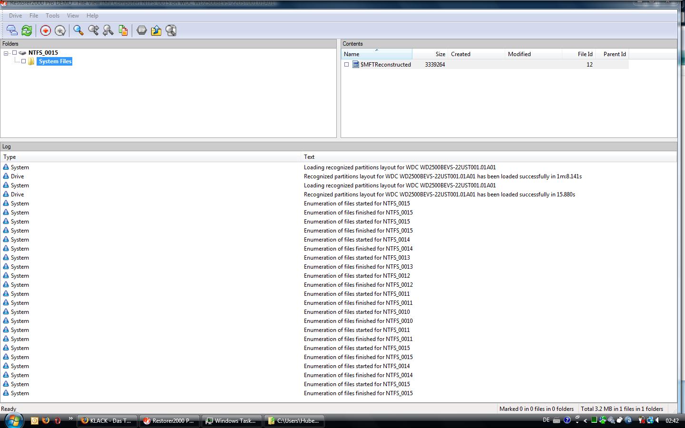Tick the $MFTReconstructed file checkbox

346,65
